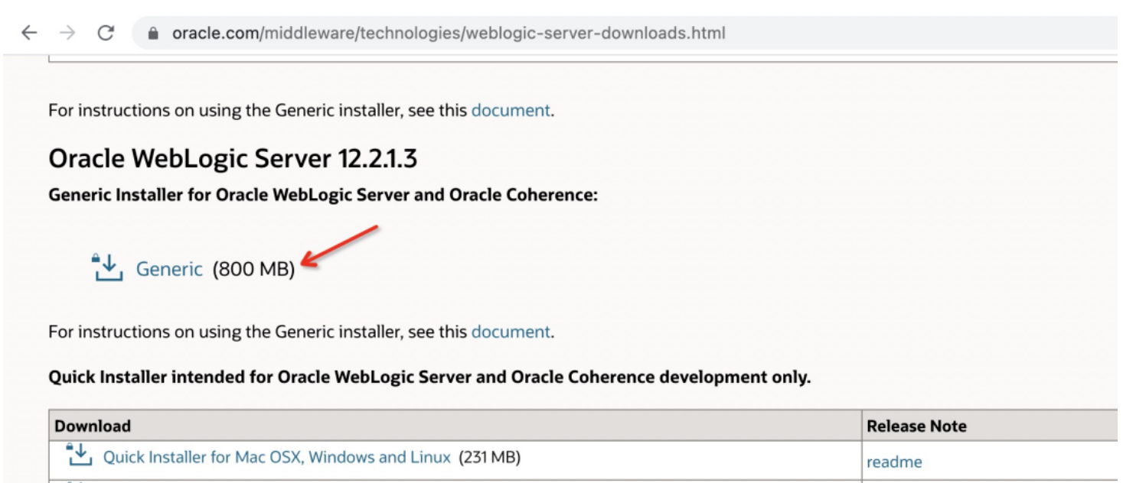
Task: Click the Generic installer download icon
Action: (107, 267)
